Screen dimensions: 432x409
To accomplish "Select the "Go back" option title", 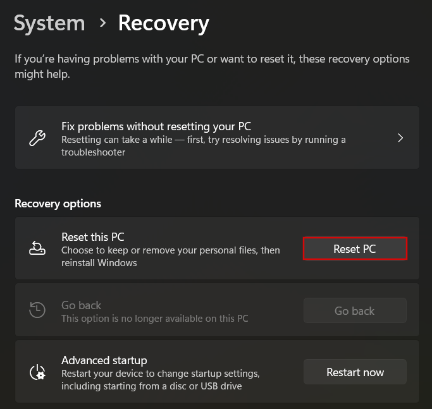I will click(81, 305).
